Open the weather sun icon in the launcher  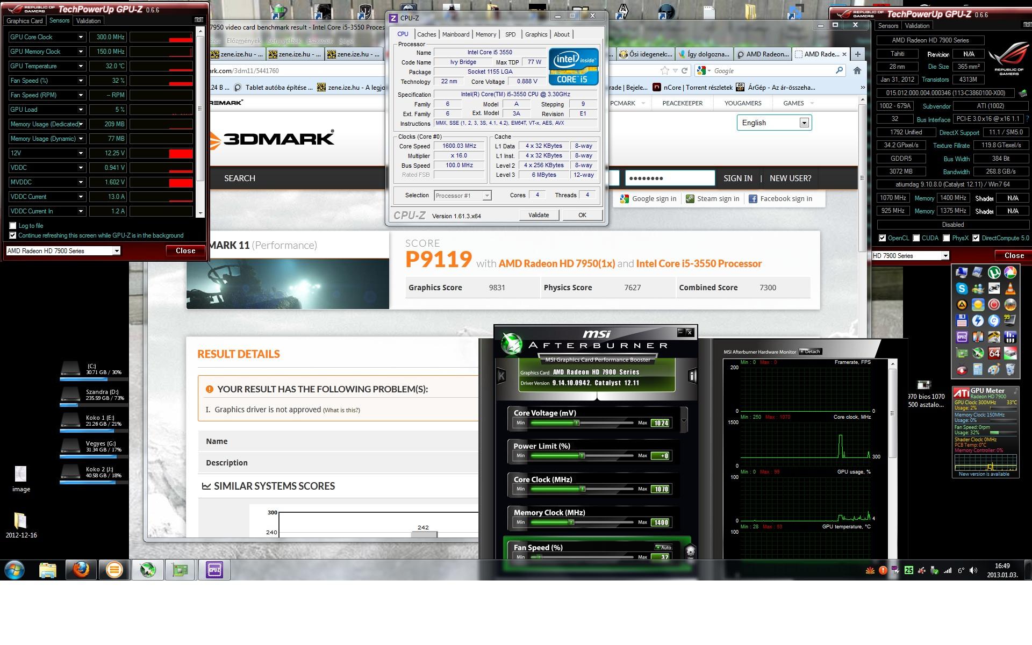tap(978, 304)
